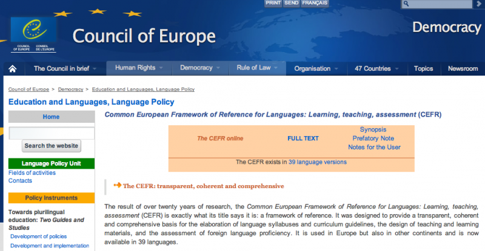Go to the Topics menu item
This screenshot has width=485, height=251.
coord(423,68)
